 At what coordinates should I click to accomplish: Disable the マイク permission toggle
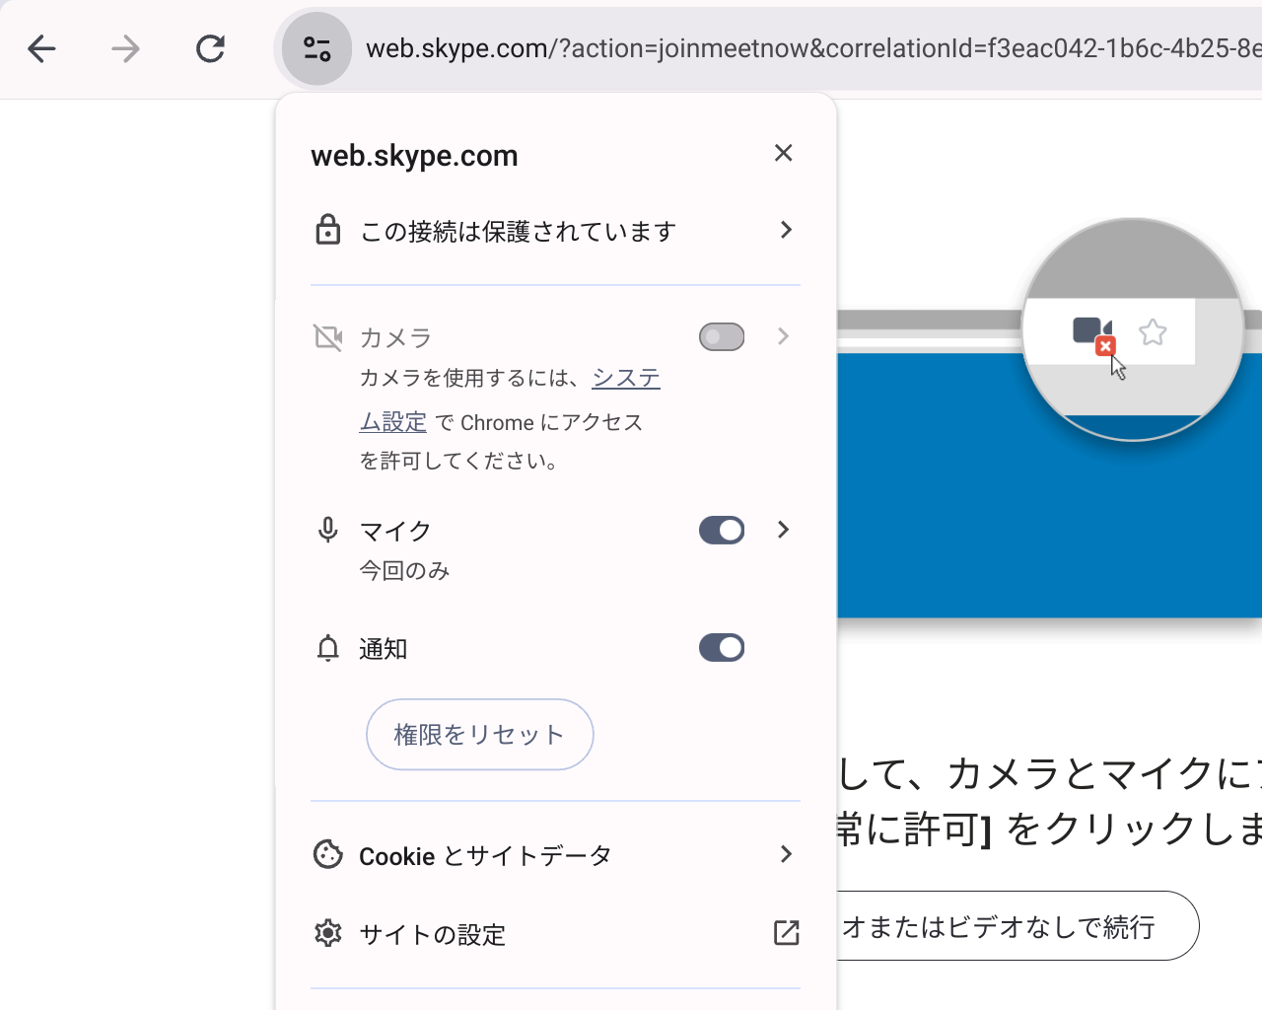point(721,530)
